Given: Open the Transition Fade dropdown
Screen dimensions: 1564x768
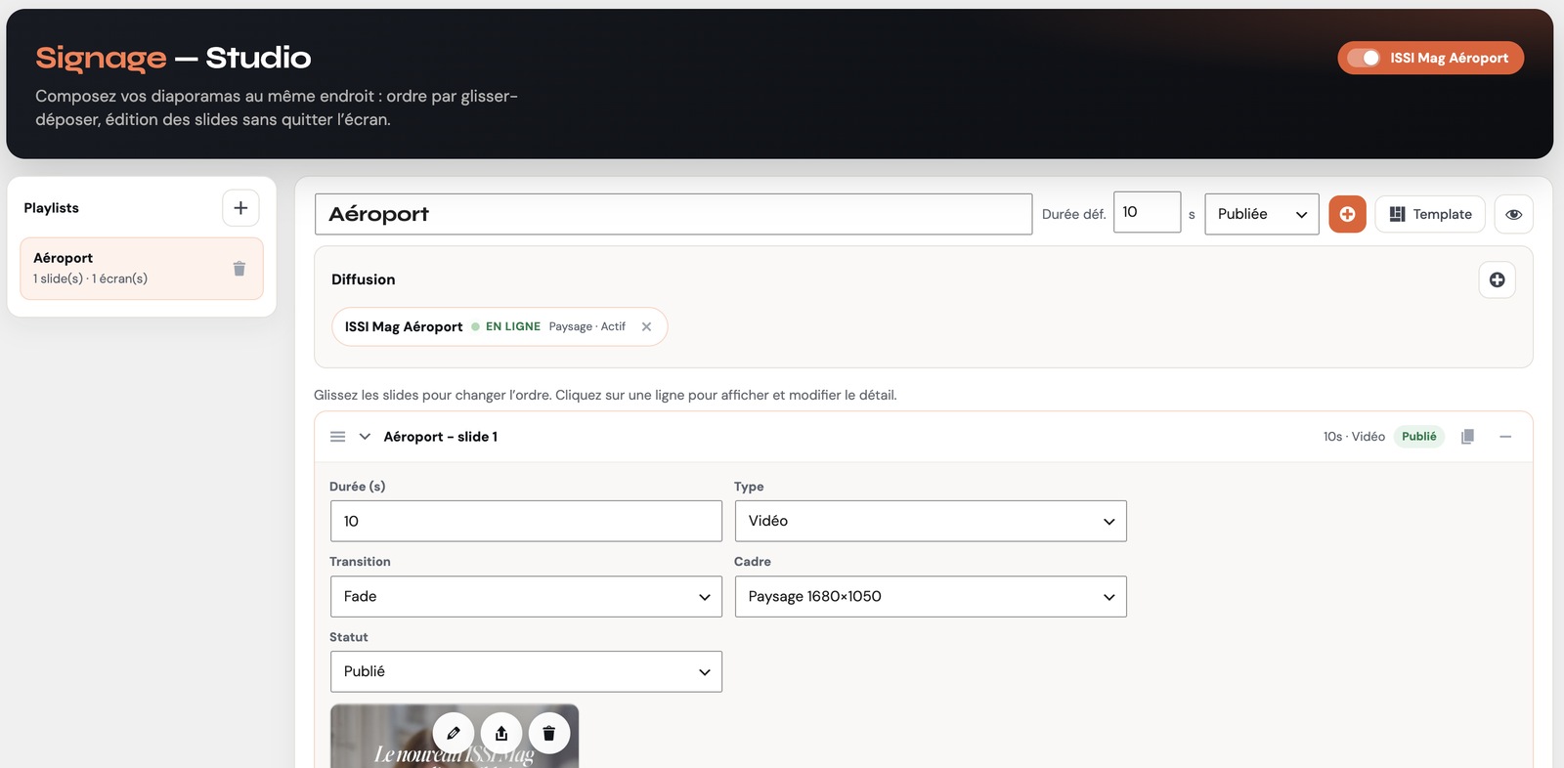Looking at the screenshot, I should pyautogui.click(x=526, y=596).
